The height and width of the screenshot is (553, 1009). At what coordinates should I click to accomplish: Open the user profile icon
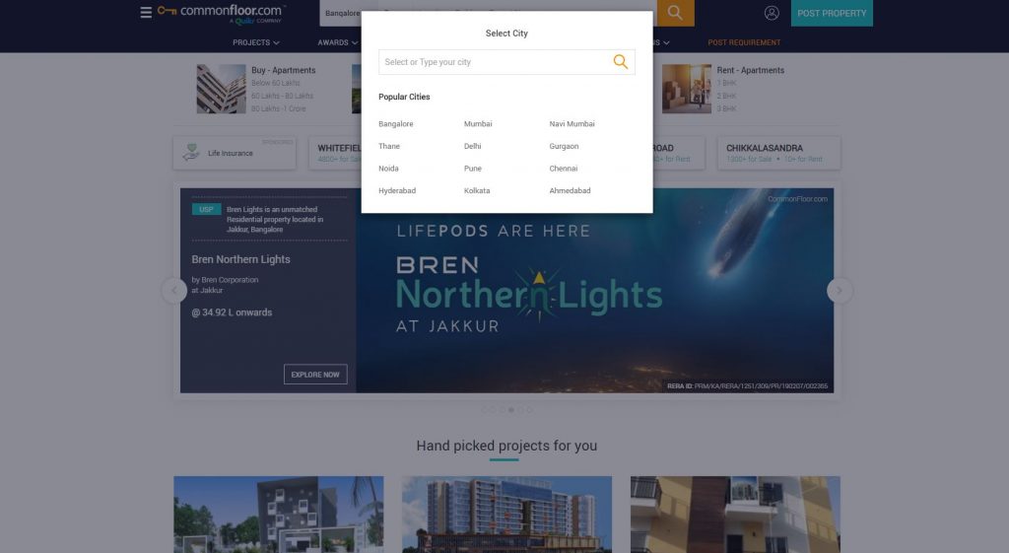point(772,13)
